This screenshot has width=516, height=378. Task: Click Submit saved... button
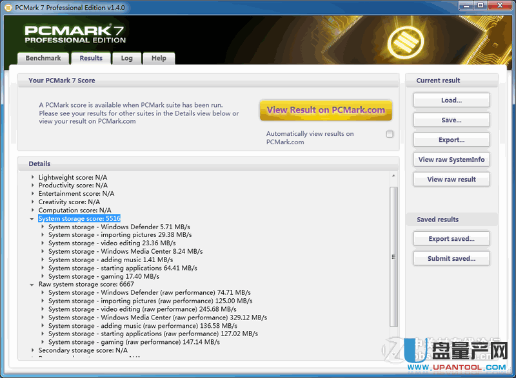coord(451,259)
